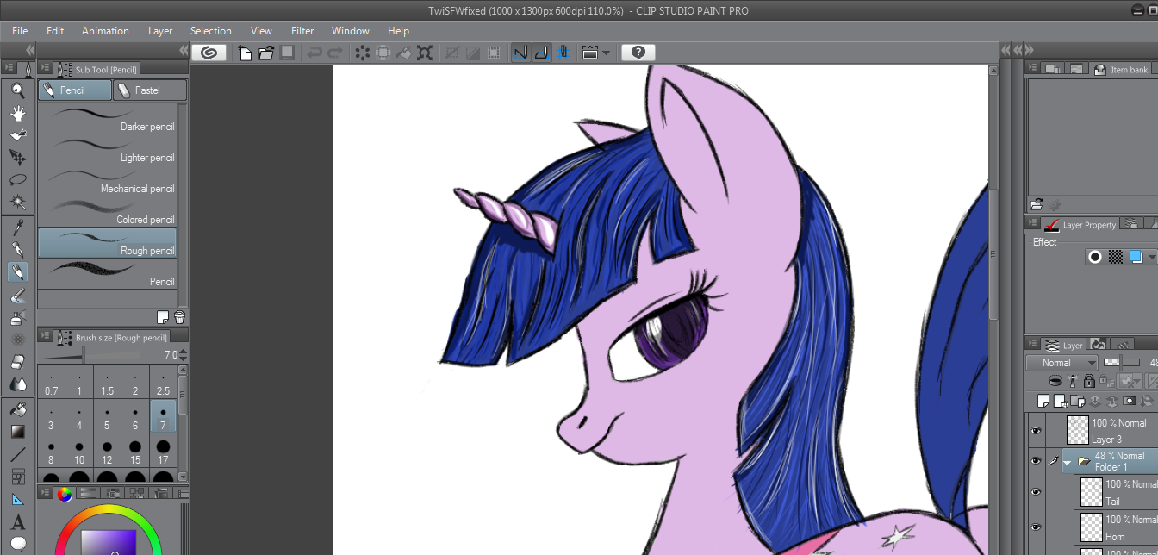The image size is (1158, 555).
Task: Select the Zoom magnifier tool
Action: pos(18,90)
